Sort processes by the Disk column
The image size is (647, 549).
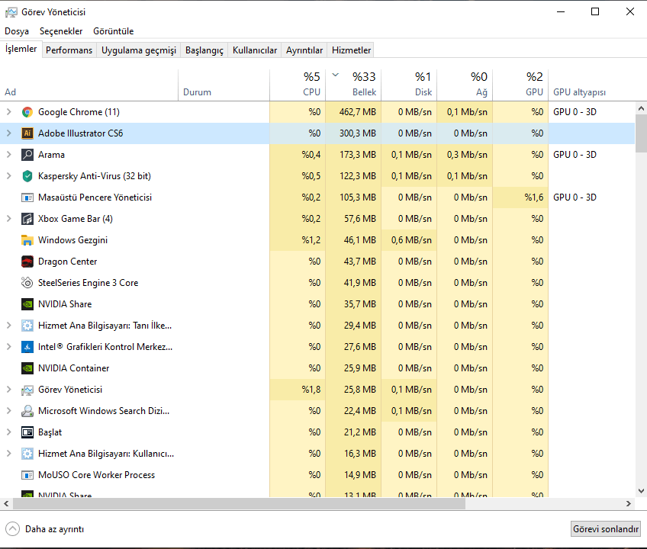point(409,85)
